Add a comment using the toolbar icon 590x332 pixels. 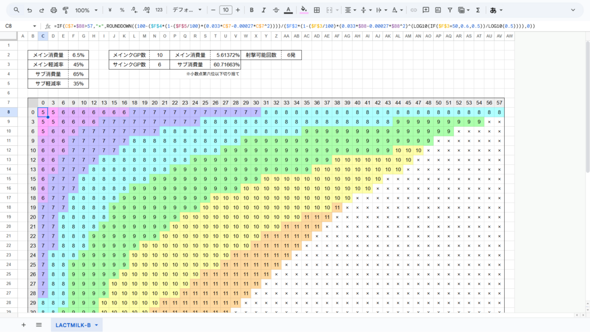coord(426,10)
